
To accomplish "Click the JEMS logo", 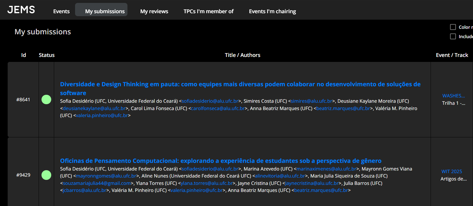I will pyautogui.click(x=21, y=10).
